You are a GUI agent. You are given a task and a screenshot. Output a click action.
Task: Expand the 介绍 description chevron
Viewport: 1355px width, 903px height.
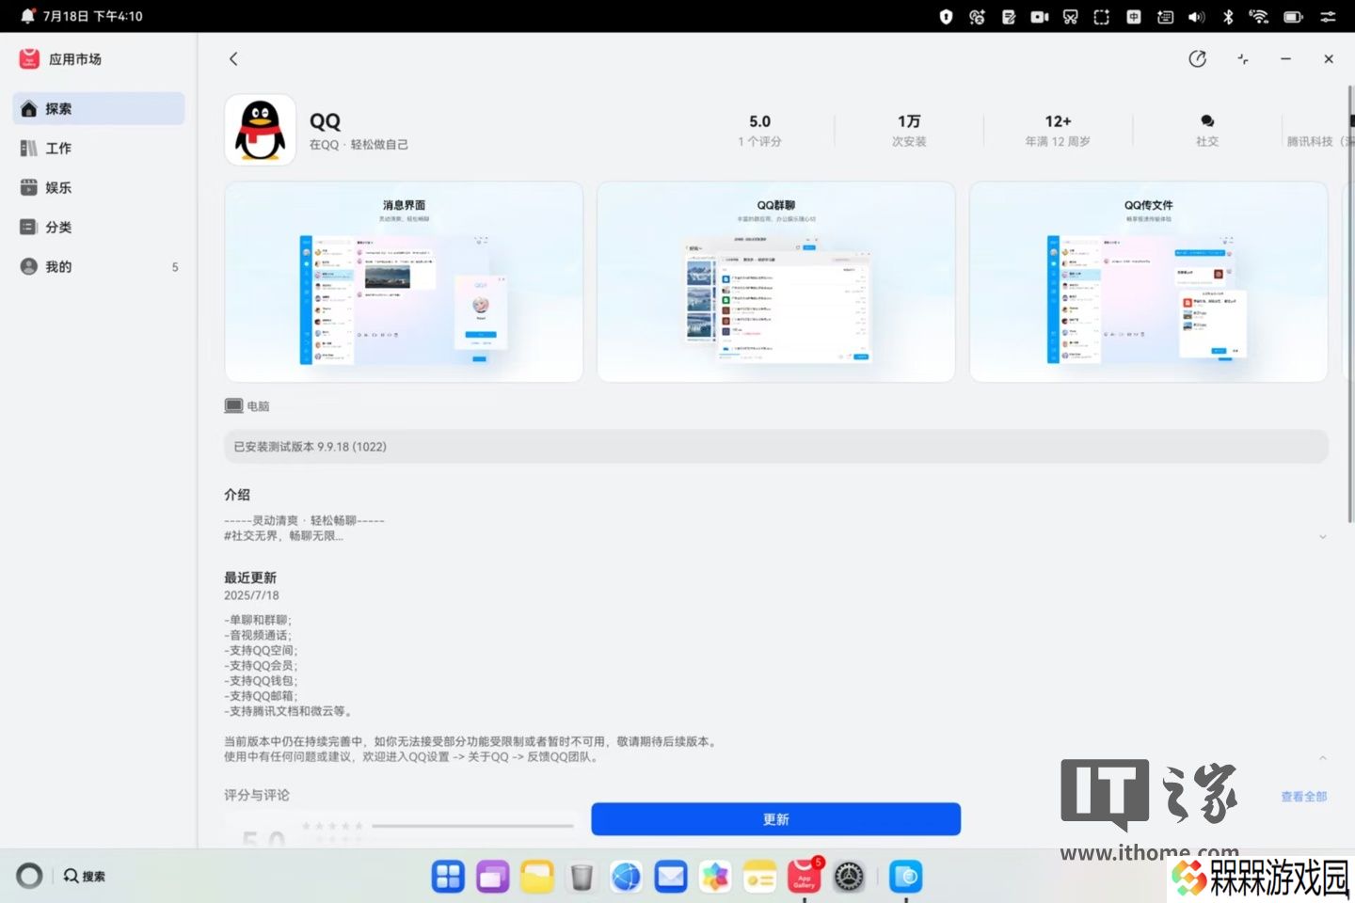(x=1322, y=536)
